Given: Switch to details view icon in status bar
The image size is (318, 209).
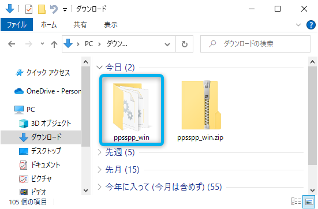Looking at the screenshot, I should [296, 201].
